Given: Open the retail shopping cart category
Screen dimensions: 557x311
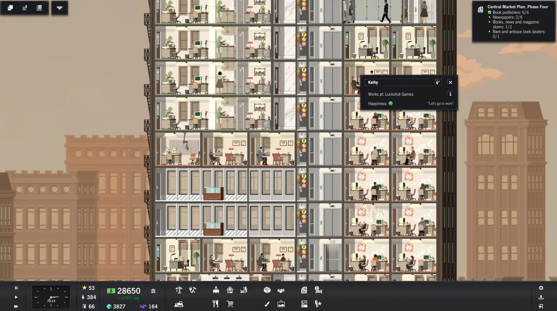Looking at the screenshot, I should point(230,304).
